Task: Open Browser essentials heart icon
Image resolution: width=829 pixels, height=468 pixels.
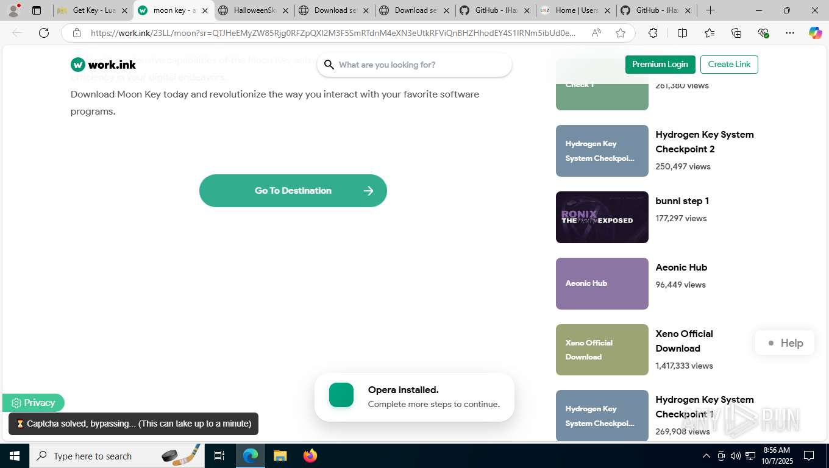Action: pos(763,33)
